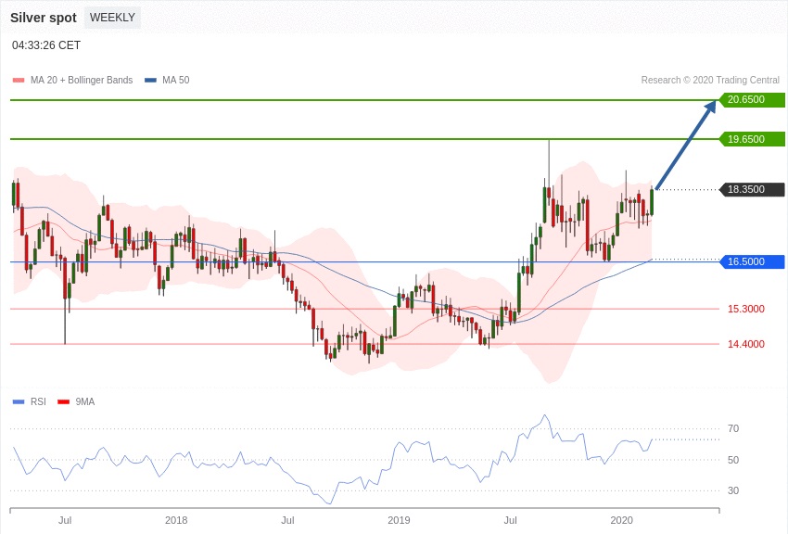Viewport: 788px width, 534px height.
Task: Click the 14.4000 support label
Action: point(745,344)
